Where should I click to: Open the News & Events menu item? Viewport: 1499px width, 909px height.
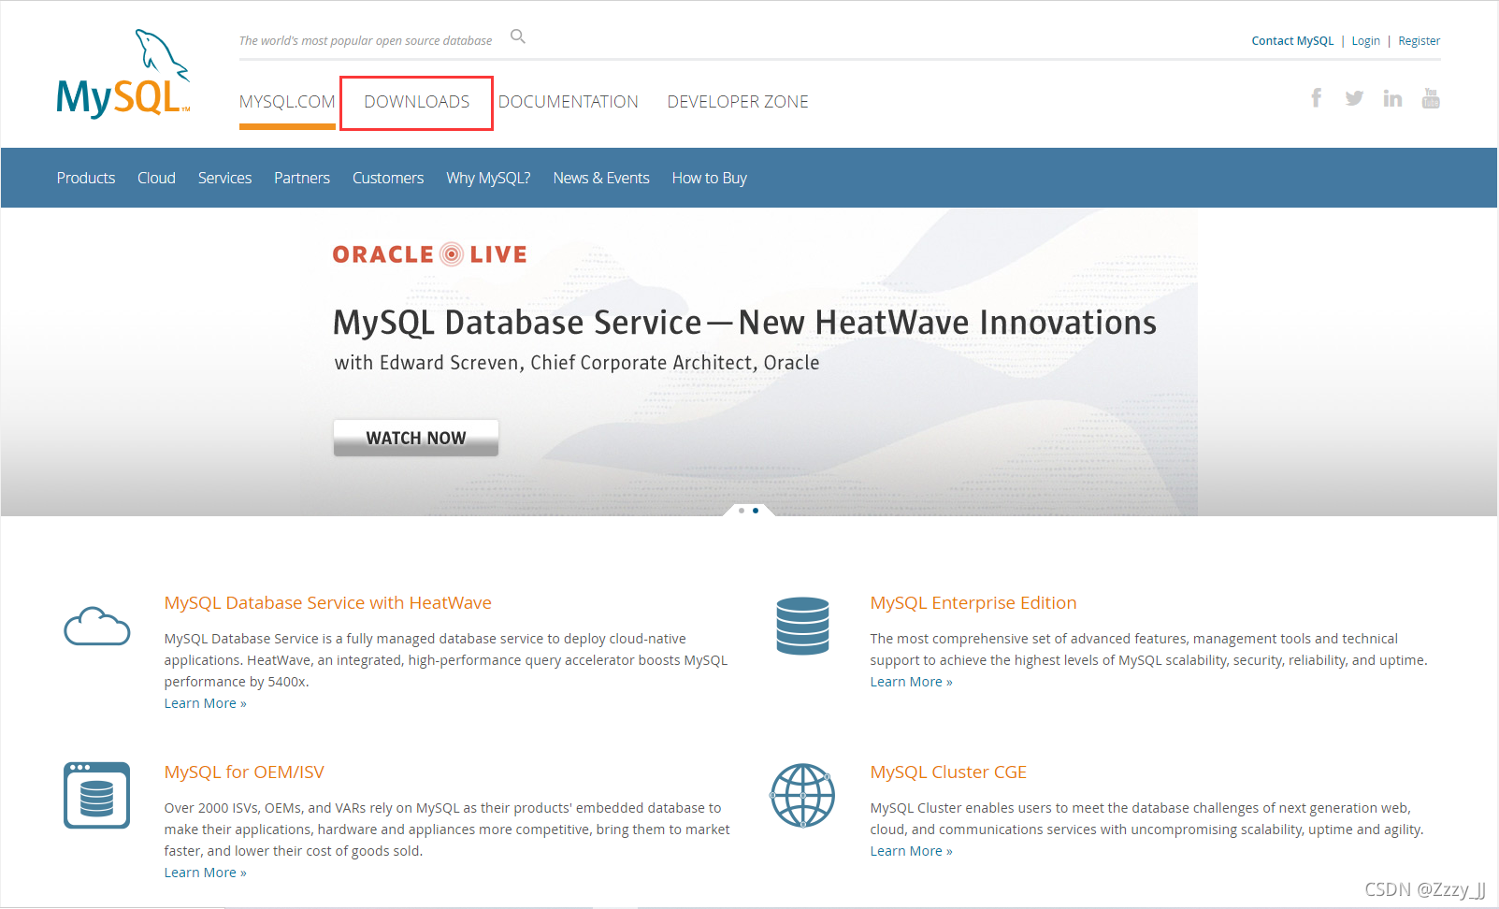coord(601,178)
